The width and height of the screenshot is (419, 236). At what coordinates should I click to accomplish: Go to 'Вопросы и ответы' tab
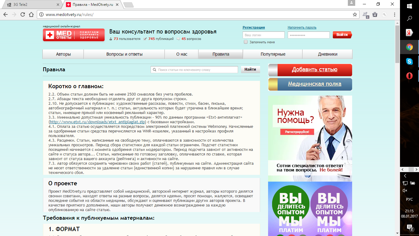click(124, 54)
